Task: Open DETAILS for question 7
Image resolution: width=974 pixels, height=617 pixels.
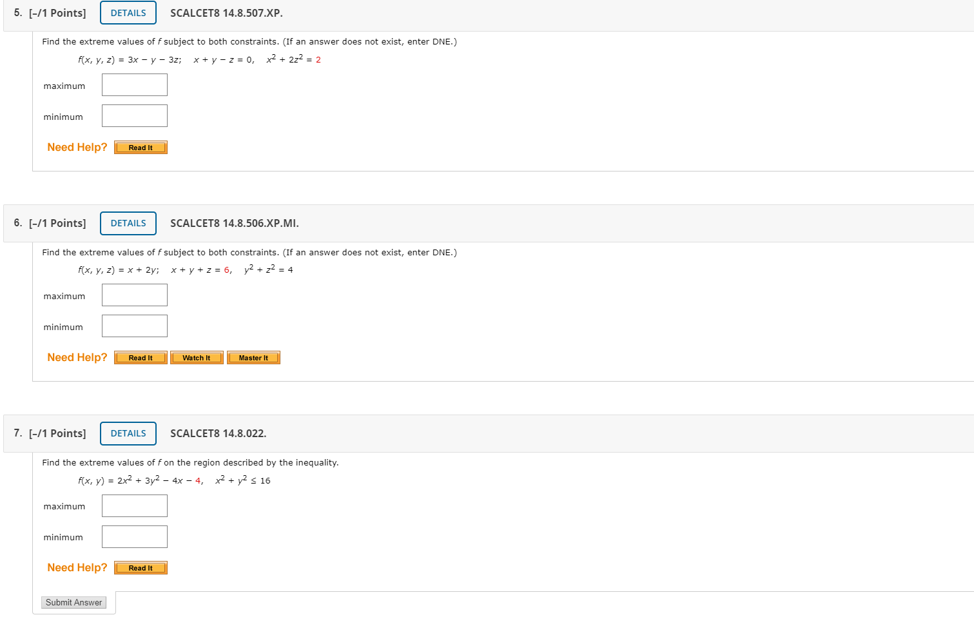Action: click(128, 433)
